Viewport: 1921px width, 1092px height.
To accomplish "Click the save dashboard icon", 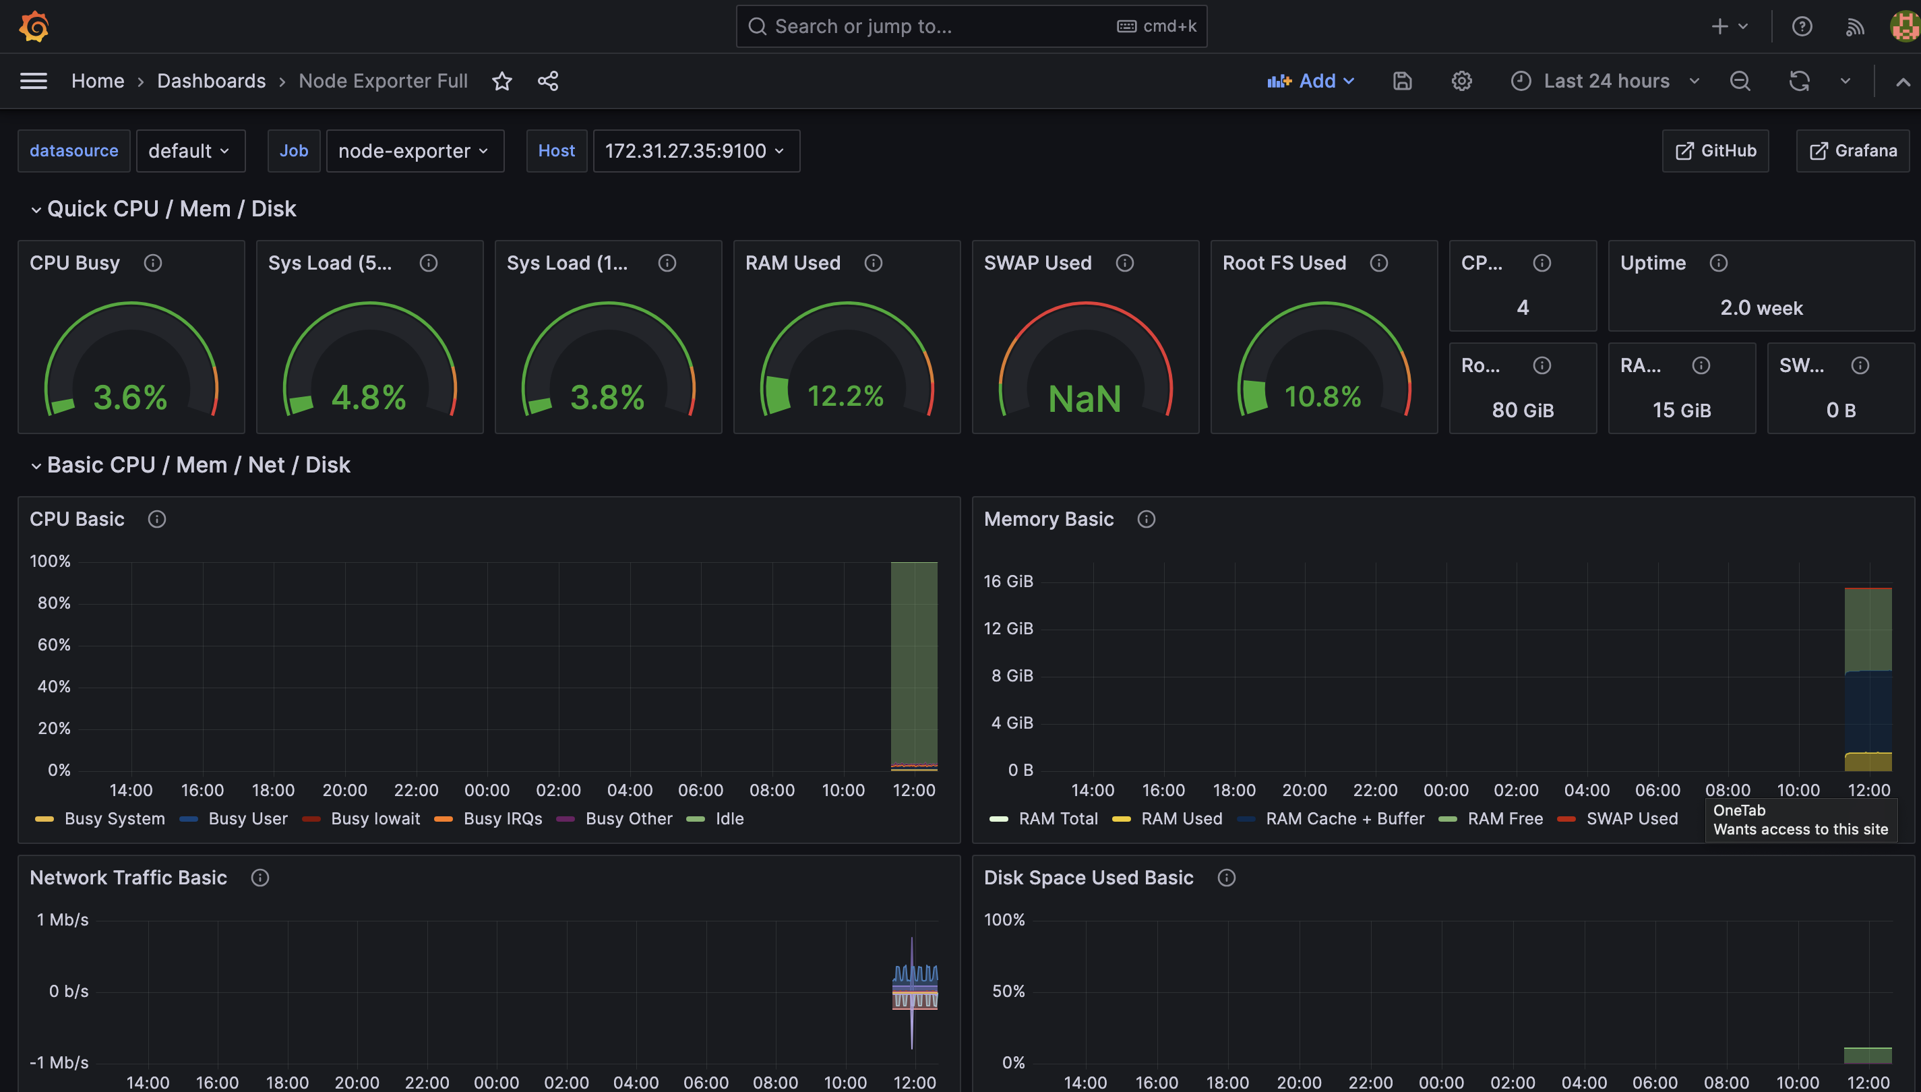I will (x=1402, y=81).
